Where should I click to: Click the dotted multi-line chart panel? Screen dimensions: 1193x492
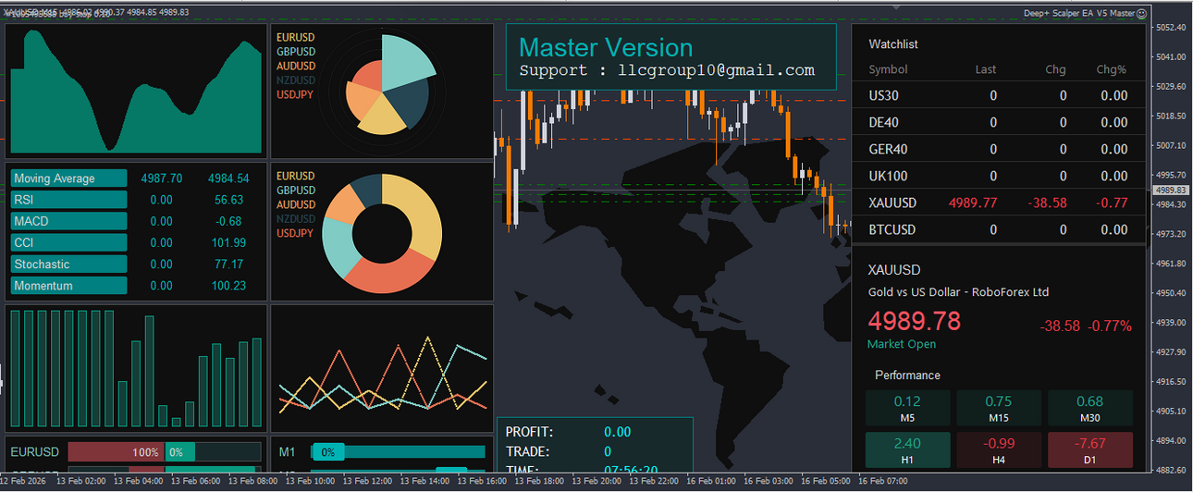point(382,368)
